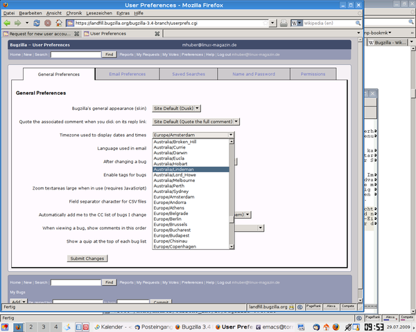Open the Hilfe menu
This screenshot has height=332, width=416.
[139, 13]
